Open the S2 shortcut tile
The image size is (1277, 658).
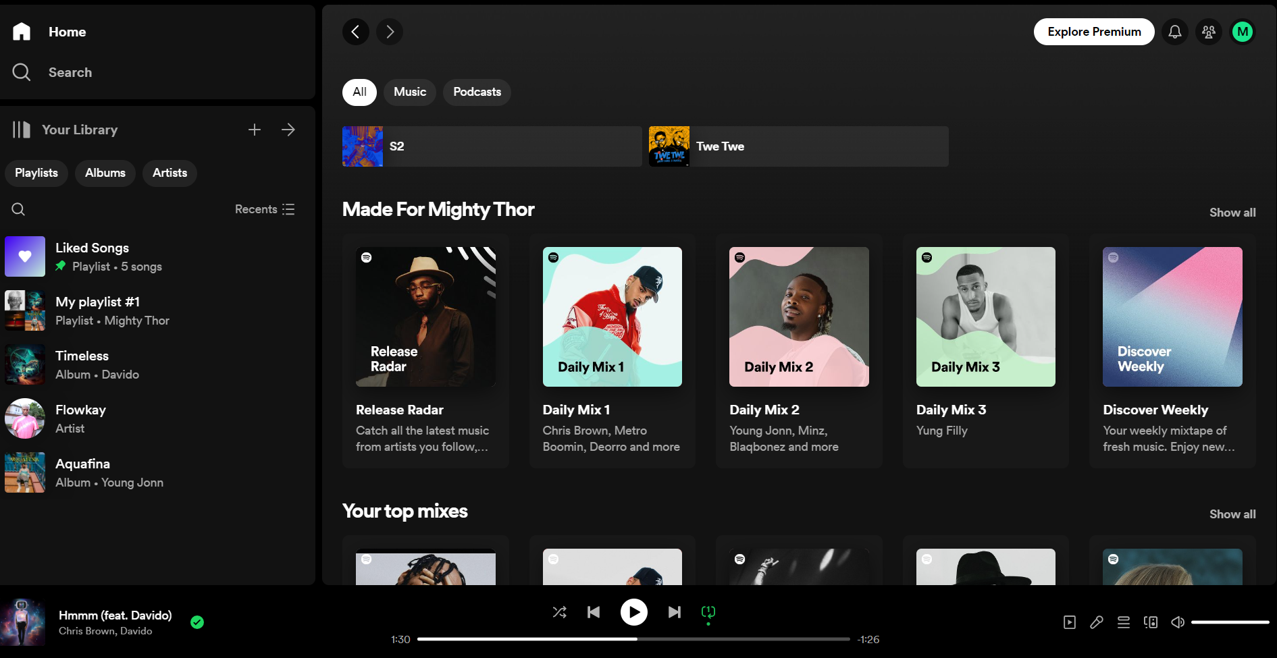click(492, 146)
